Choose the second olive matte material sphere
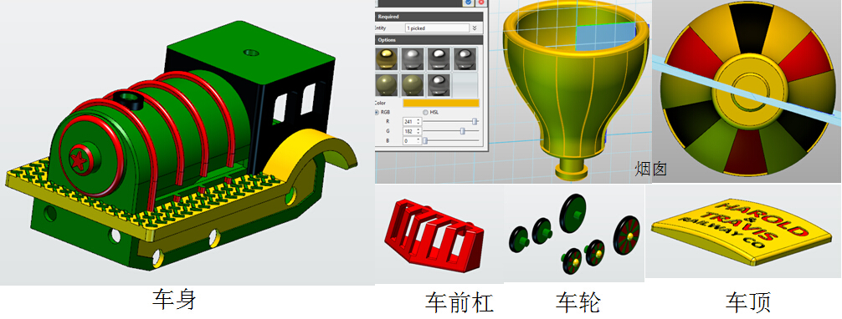 (x=413, y=84)
